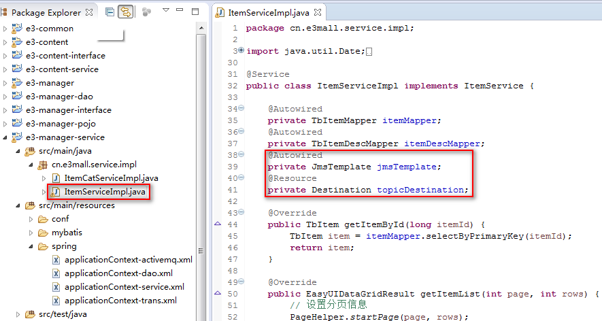Image resolution: width=602 pixels, height=321 pixels.
Task: Expand e3-manager project
Action: coord(5,84)
